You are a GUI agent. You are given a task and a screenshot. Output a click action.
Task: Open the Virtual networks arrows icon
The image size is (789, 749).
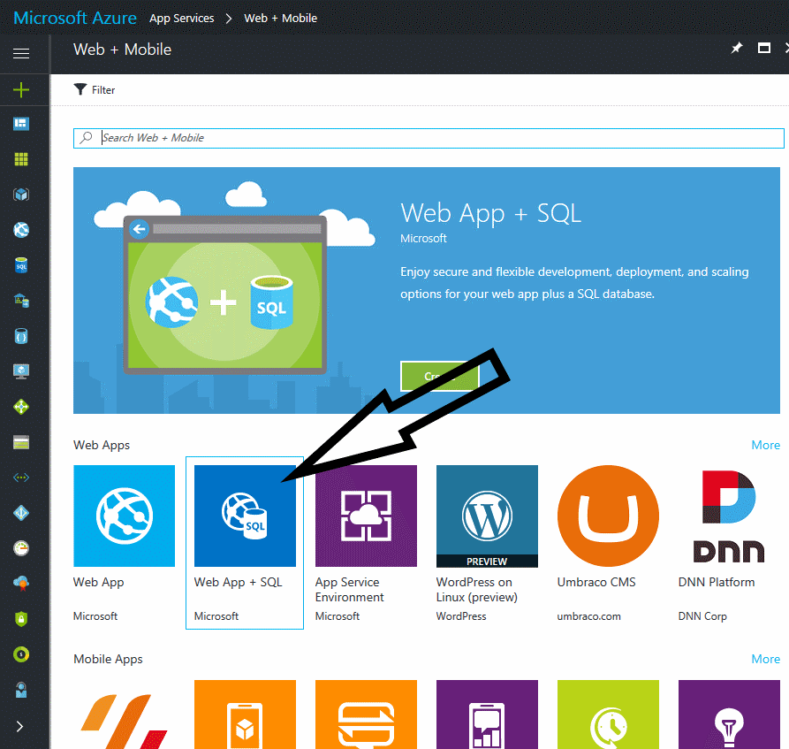(21, 478)
